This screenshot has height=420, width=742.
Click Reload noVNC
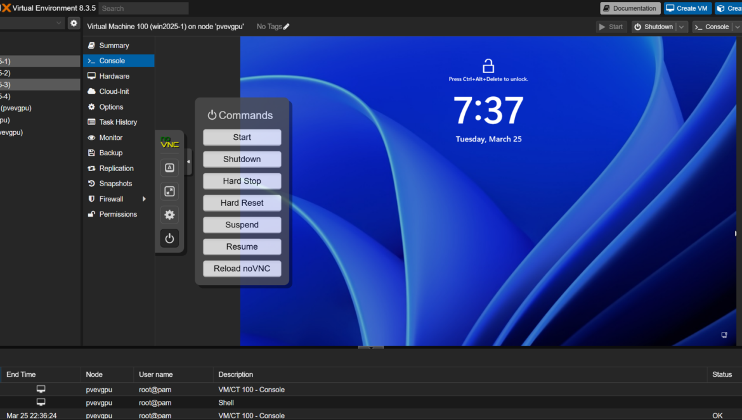tap(242, 269)
